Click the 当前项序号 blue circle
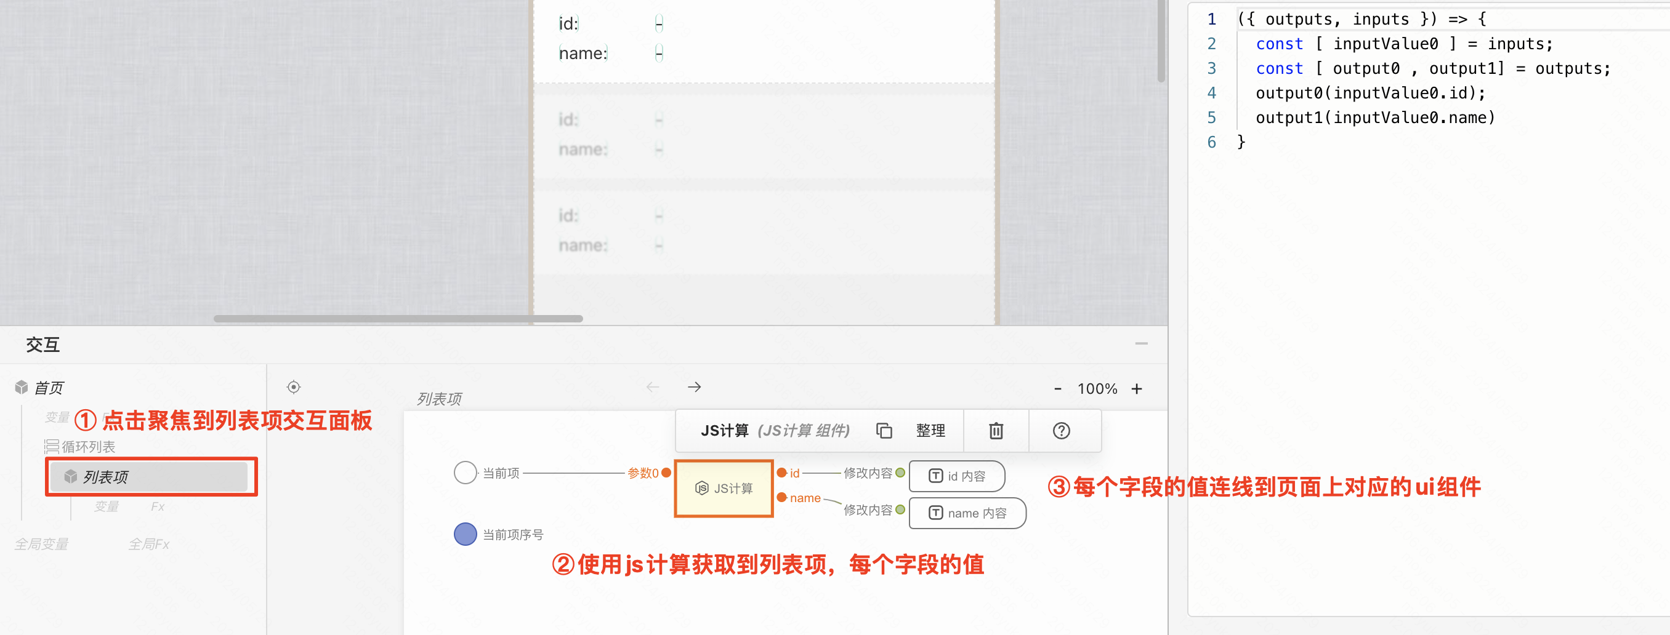This screenshot has height=635, width=1670. (465, 534)
